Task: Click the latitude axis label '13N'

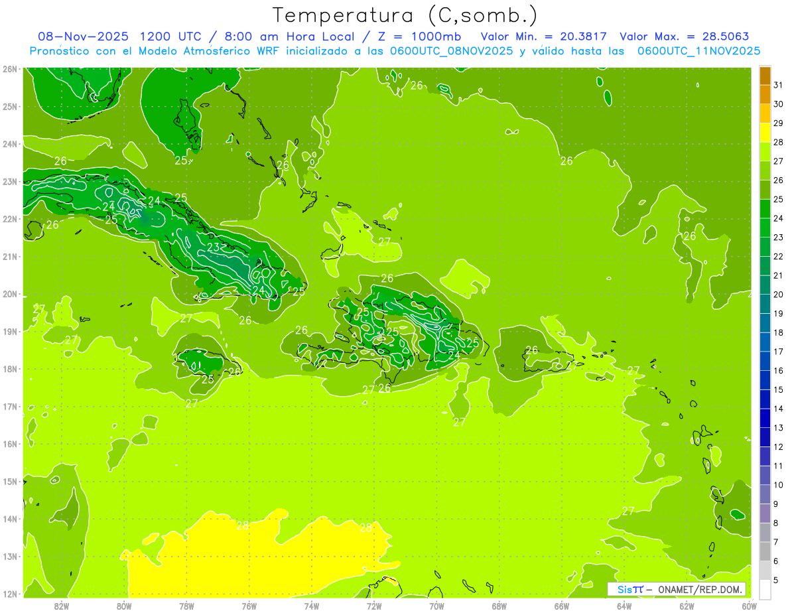Action: tap(10, 557)
